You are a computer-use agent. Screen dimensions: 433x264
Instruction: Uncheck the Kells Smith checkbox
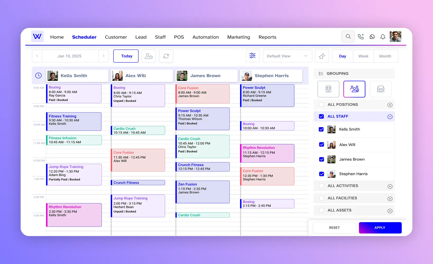click(321, 129)
